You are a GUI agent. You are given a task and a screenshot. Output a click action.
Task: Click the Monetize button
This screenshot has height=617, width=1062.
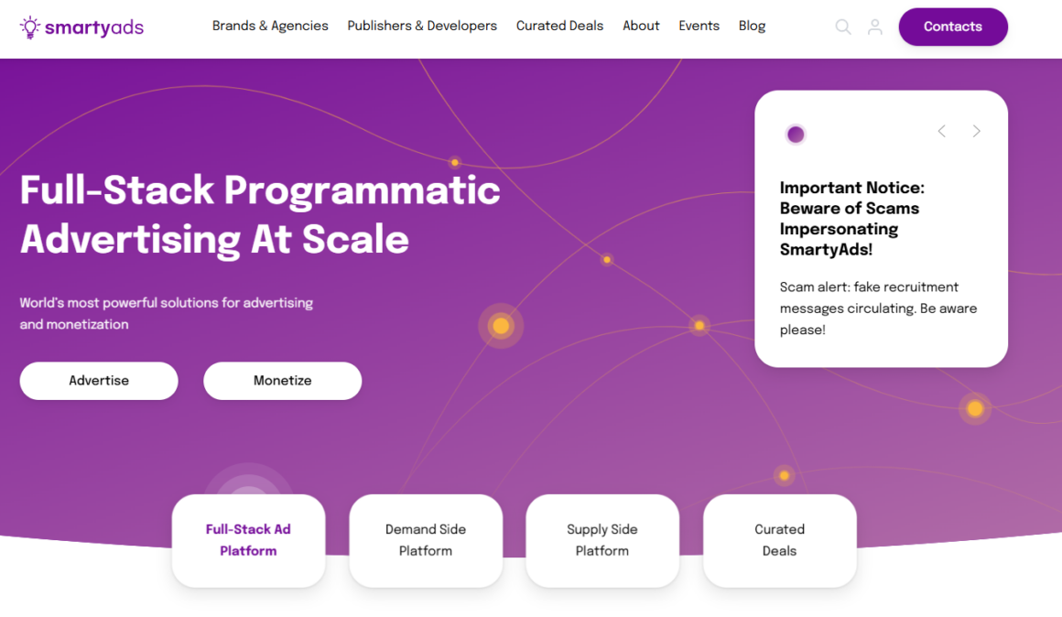point(282,381)
